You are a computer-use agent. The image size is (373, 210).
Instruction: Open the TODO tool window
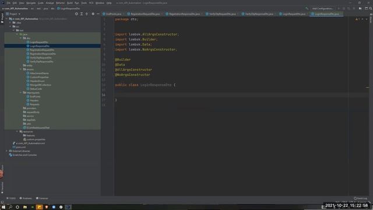click(11, 198)
